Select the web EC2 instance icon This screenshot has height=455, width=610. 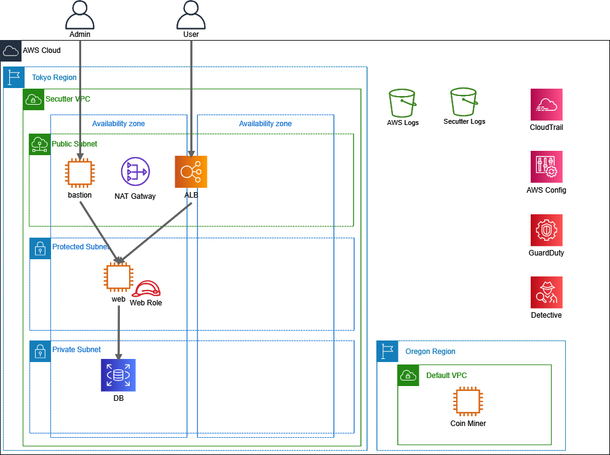point(118,277)
